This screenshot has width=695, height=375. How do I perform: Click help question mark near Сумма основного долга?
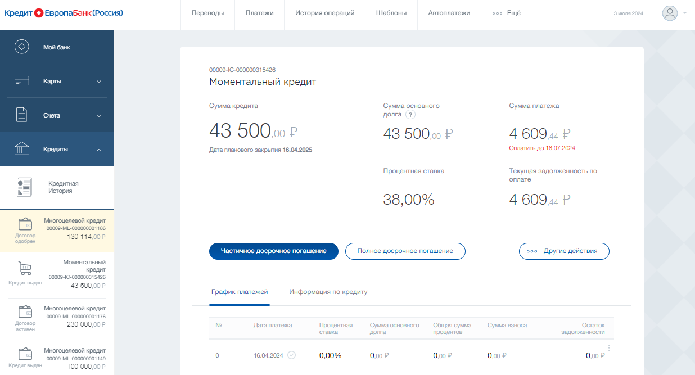pyautogui.click(x=410, y=115)
